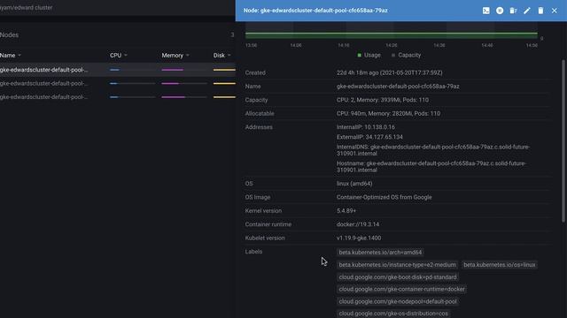The width and height of the screenshot is (567, 318).
Task: Select the gke-boot-disk=pd-standard label chip
Action: pyautogui.click(x=398, y=276)
